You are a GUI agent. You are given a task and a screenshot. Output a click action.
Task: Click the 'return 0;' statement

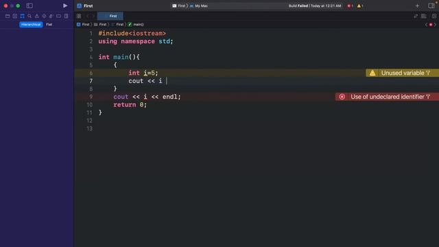pyautogui.click(x=130, y=105)
